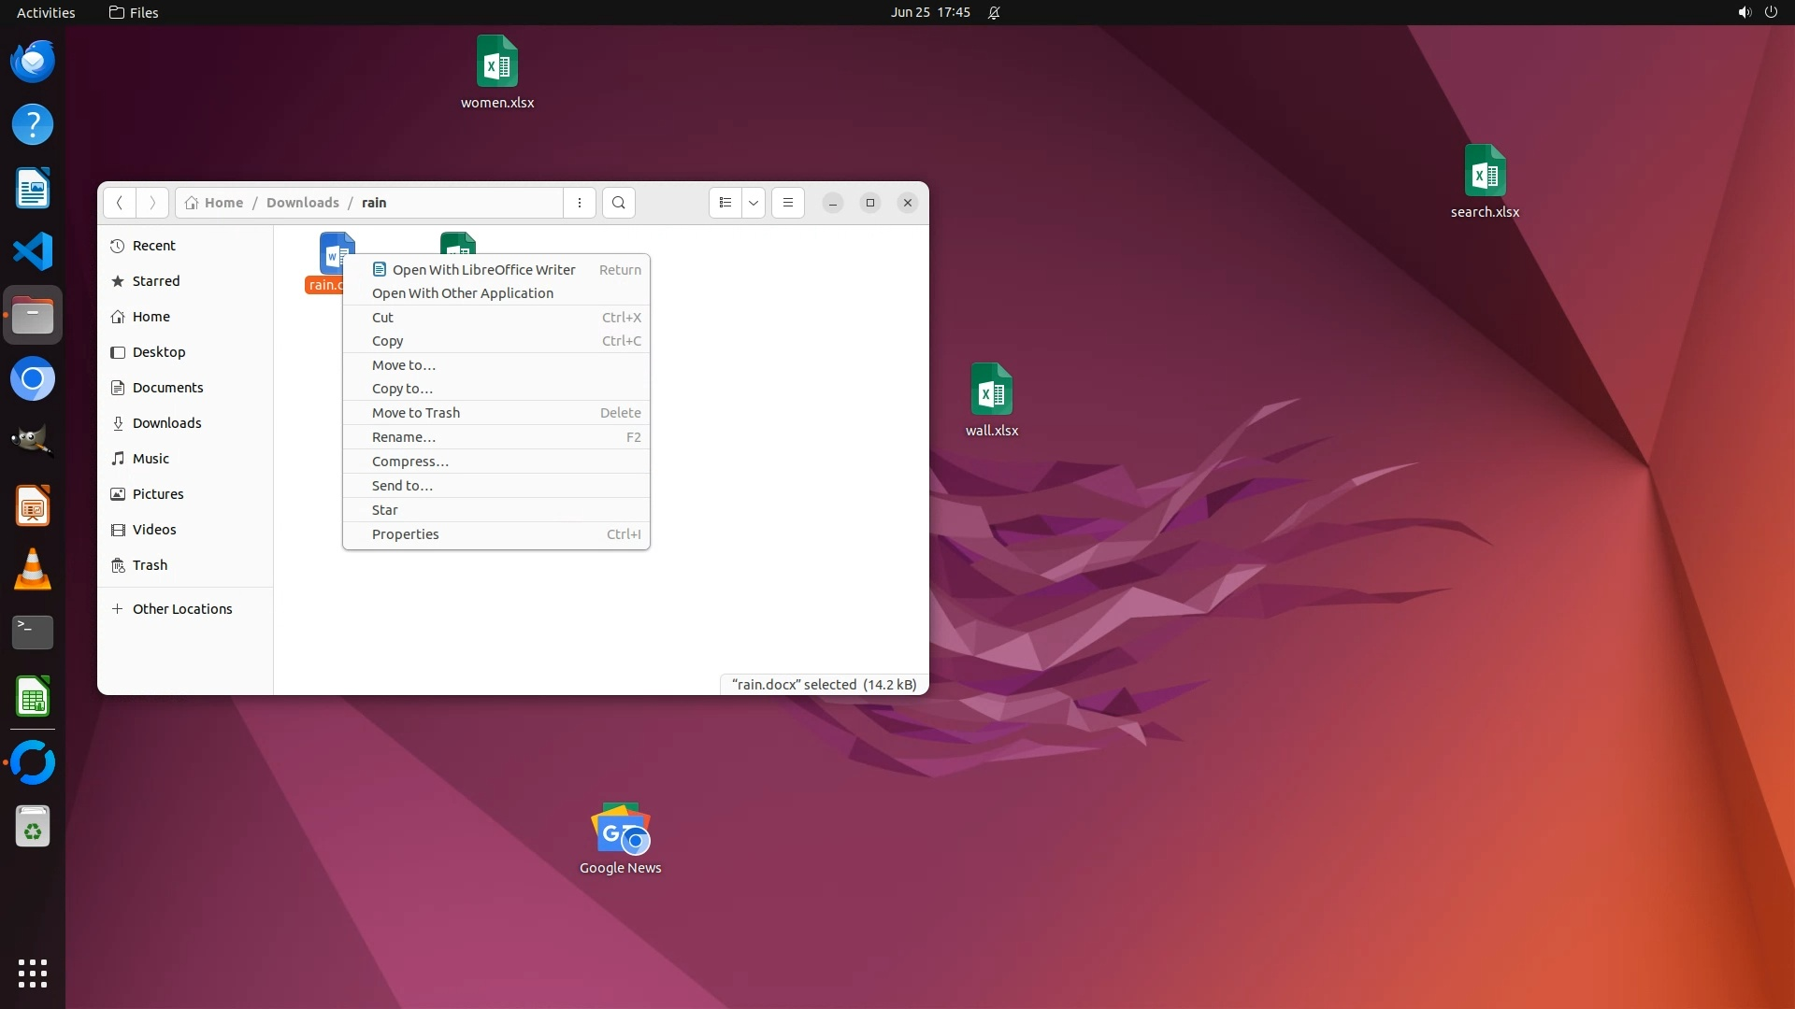Go back with the back arrow
Screen dimensions: 1795x1009
(120, 203)
